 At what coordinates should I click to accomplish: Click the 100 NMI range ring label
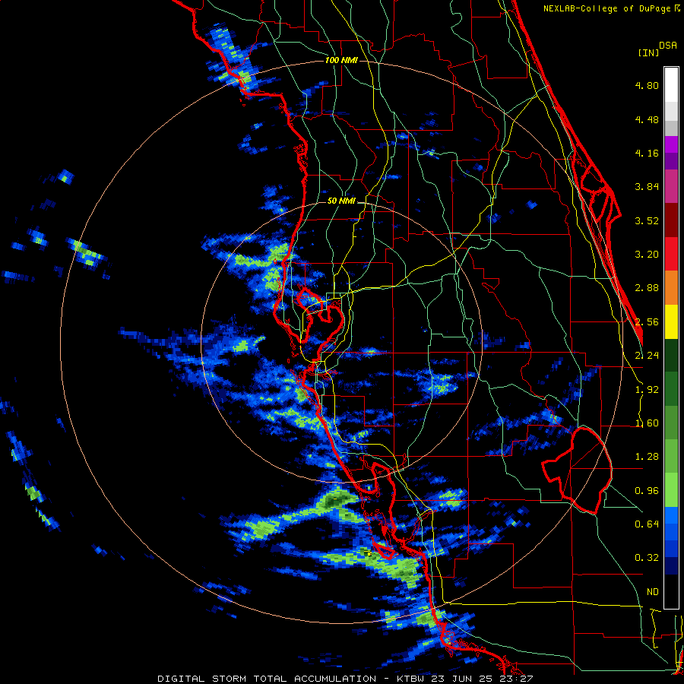(x=341, y=60)
